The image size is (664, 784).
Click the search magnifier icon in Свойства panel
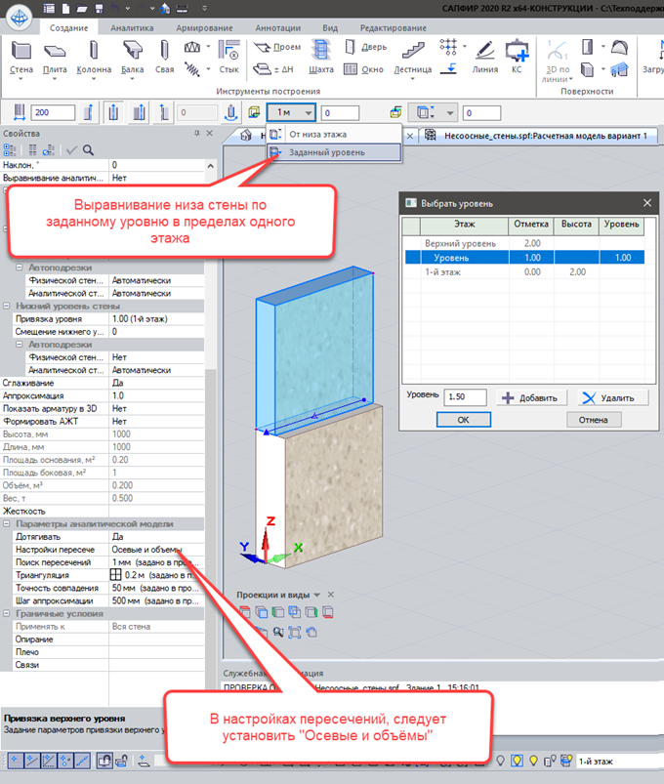88,150
